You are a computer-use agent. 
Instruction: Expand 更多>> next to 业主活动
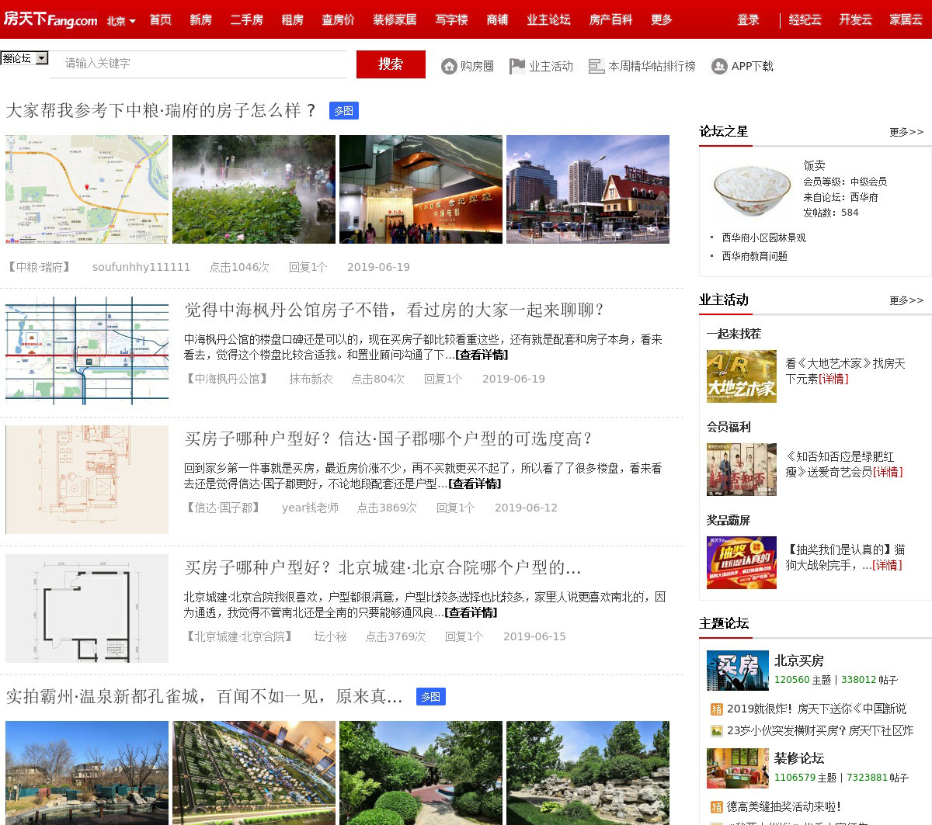click(906, 300)
